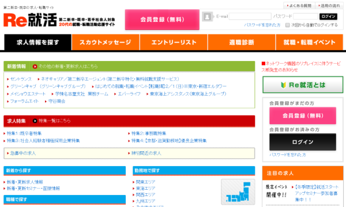Click the red arrow icon next to その他の新着・更新求人はこちら

tap(35, 67)
